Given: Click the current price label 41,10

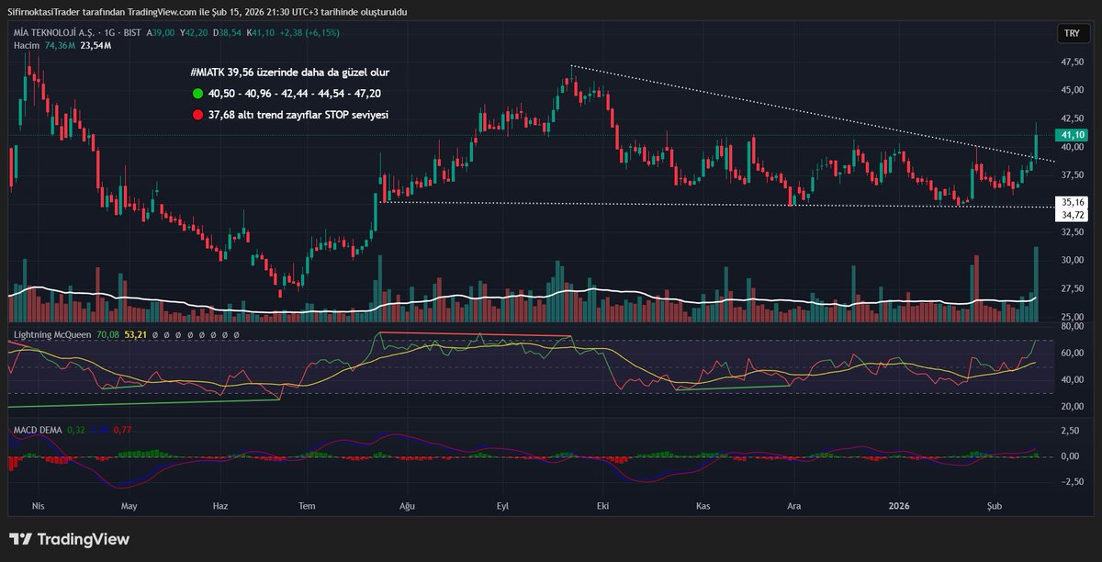Looking at the screenshot, I should 1073,134.
